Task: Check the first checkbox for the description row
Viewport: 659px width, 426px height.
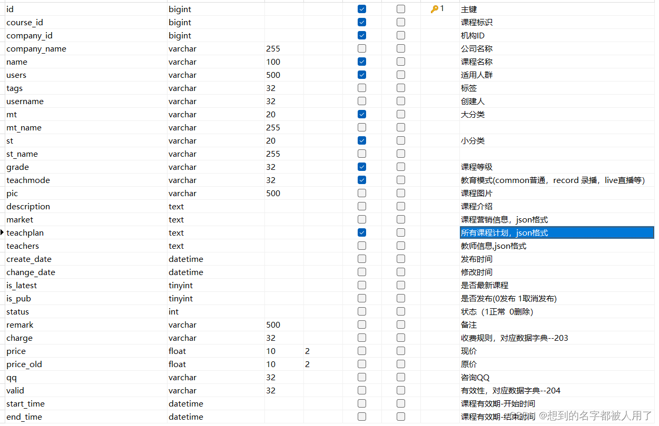Action: [361, 206]
